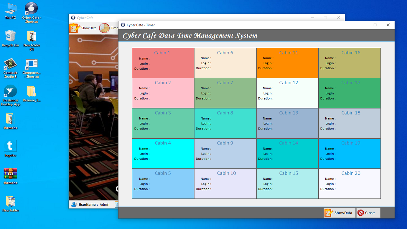Click the Duration label in Cabin 11
This screenshot has width=407, height=229.
tap(266, 68)
